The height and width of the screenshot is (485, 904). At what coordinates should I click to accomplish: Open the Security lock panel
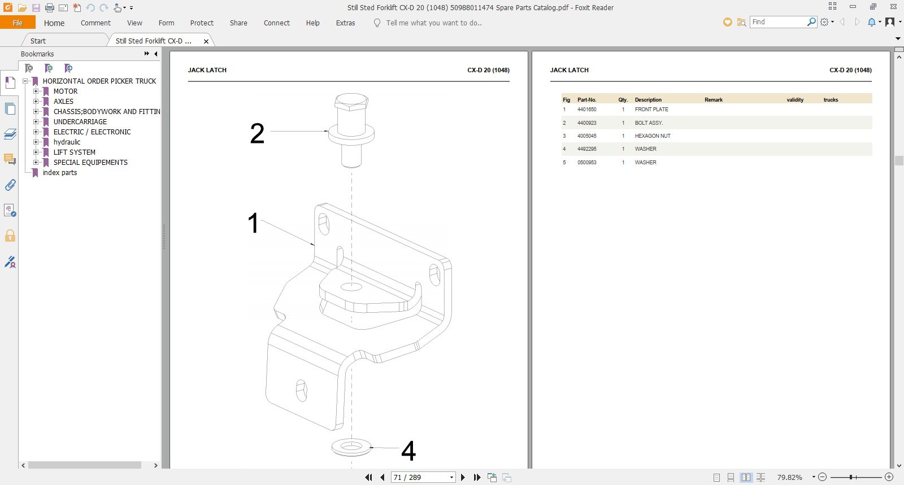10,235
